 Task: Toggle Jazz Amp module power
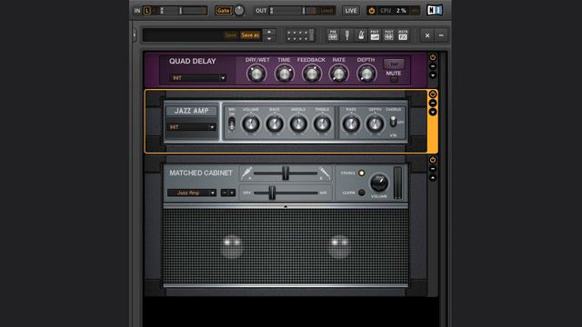pos(433,94)
